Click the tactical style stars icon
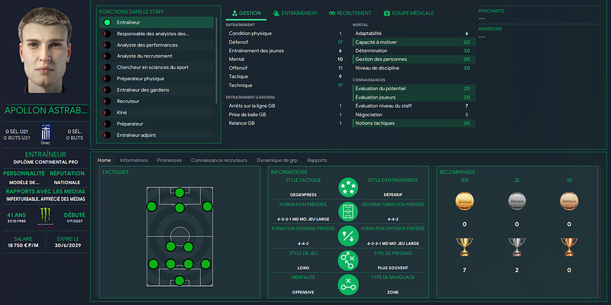Screen dimensions: 611x305 coord(348,187)
